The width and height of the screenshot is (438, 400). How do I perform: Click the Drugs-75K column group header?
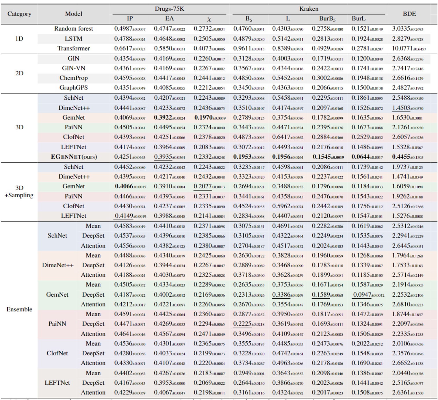[x=169, y=10]
